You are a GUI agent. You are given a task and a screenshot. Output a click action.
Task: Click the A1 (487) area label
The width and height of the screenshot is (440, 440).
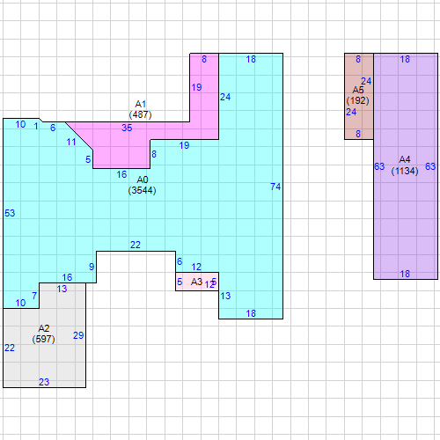click(x=140, y=109)
